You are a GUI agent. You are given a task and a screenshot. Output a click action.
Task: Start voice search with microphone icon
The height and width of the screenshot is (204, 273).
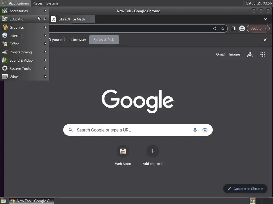[195, 130]
